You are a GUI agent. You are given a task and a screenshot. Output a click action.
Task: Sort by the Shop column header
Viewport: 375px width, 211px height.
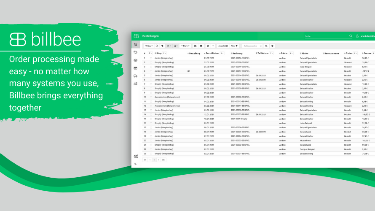(158, 53)
